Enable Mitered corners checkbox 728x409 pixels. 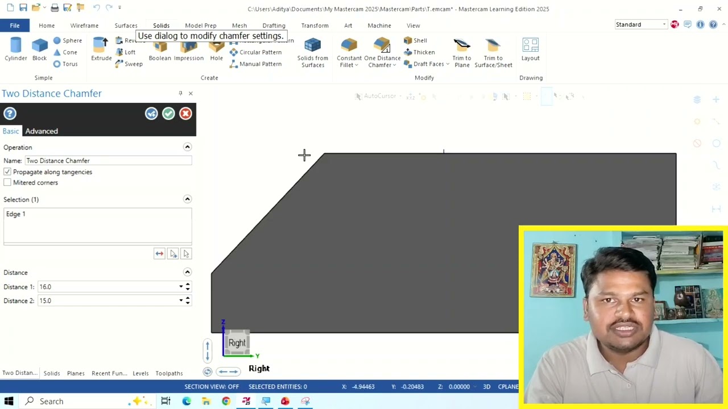[7, 182]
